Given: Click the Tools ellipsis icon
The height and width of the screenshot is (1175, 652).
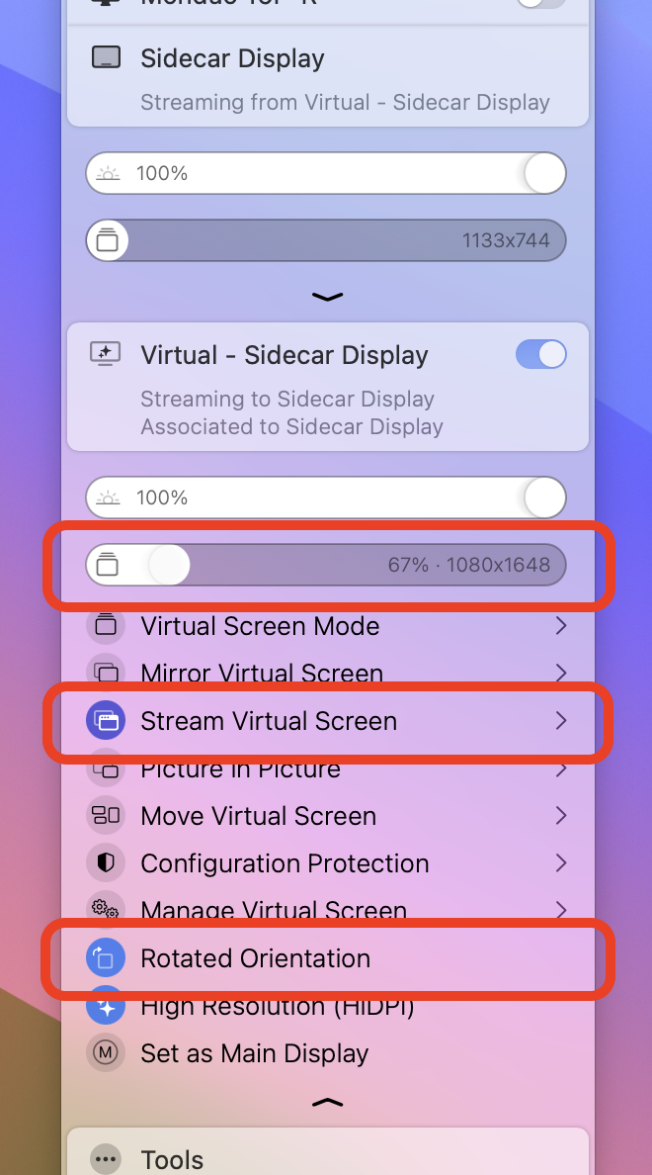Looking at the screenshot, I should pyautogui.click(x=106, y=1159).
